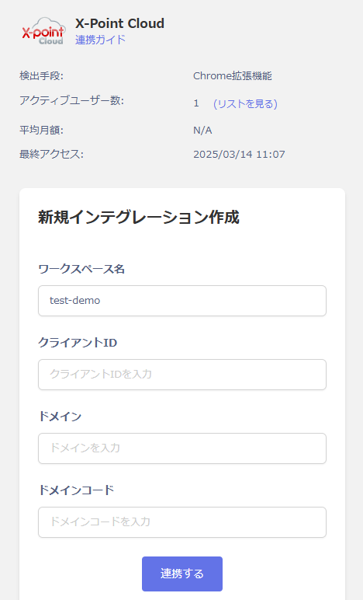Focus the ドメインコードを入力 field

pos(182,522)
